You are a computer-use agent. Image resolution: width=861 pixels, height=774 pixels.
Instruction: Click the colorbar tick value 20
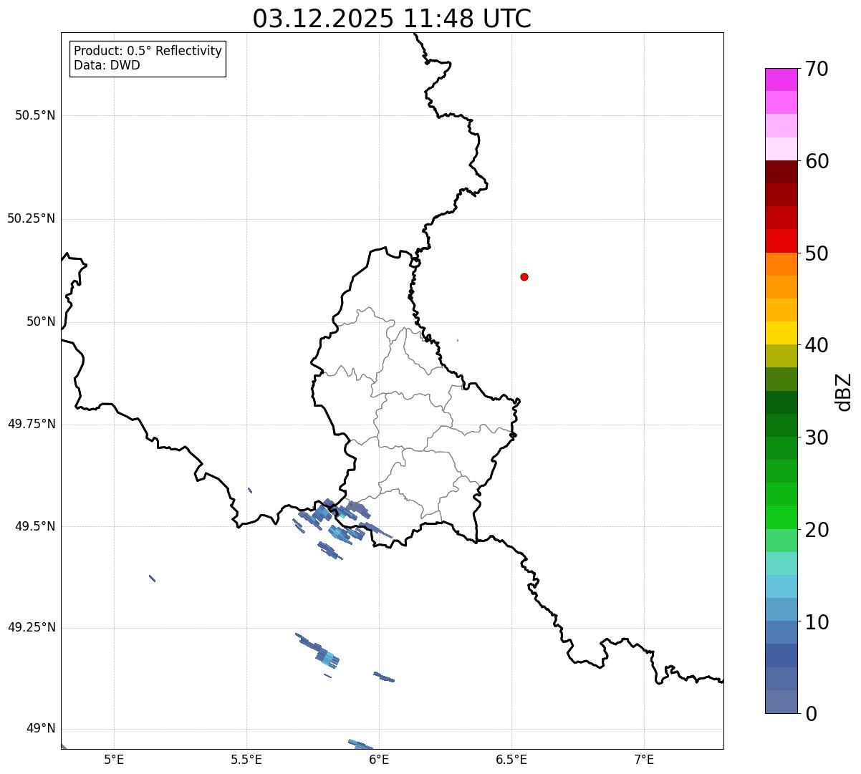[817, 530]
